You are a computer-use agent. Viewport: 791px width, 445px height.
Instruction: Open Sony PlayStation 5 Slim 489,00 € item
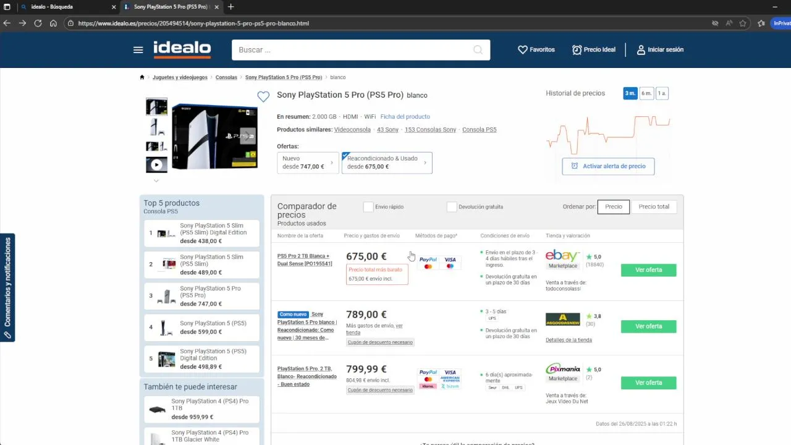(201, 265)
